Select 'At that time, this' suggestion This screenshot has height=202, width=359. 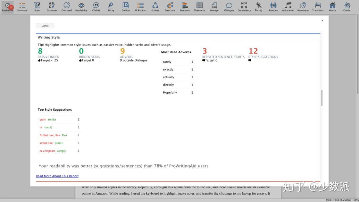click(x=60, y=135)
